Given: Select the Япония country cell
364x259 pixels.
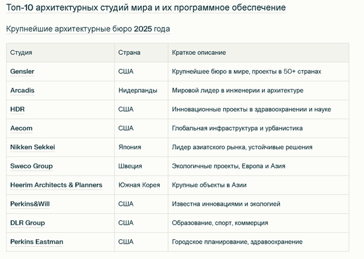Looking at the screenshot, I should click(129, 147).
